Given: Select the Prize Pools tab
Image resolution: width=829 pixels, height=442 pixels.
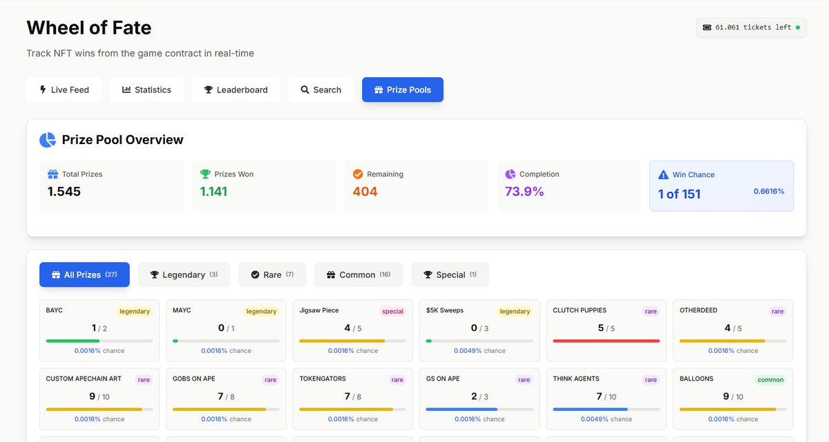Looking at the screenshot, I should (403, 90).
